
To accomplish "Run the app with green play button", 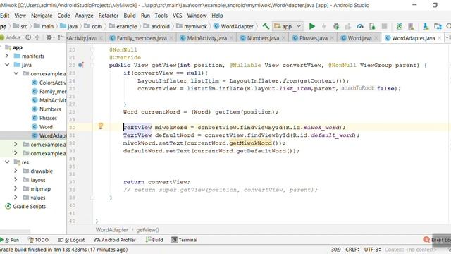I will pos(311,26).
